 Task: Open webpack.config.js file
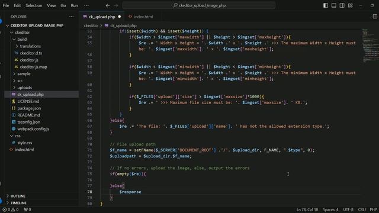pyautogui.click(x=33, y=129)
